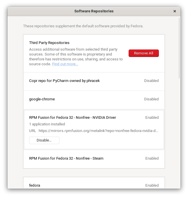Click the Enabled status of the Steam repo
The image size is (188, 197).
coord(152,158)
